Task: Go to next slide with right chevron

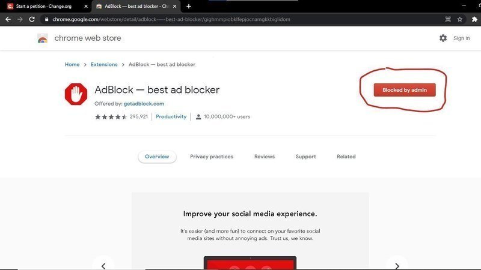Action: (x=397, y=265)
